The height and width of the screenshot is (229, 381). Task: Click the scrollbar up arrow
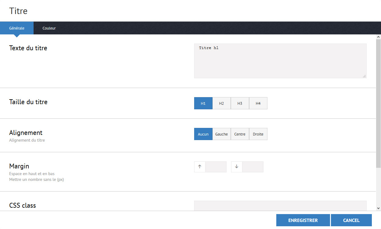(x=379, y=37)
